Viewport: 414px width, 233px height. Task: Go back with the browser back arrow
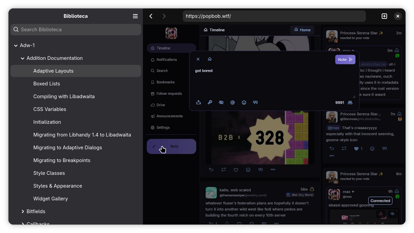pos(151,16)
